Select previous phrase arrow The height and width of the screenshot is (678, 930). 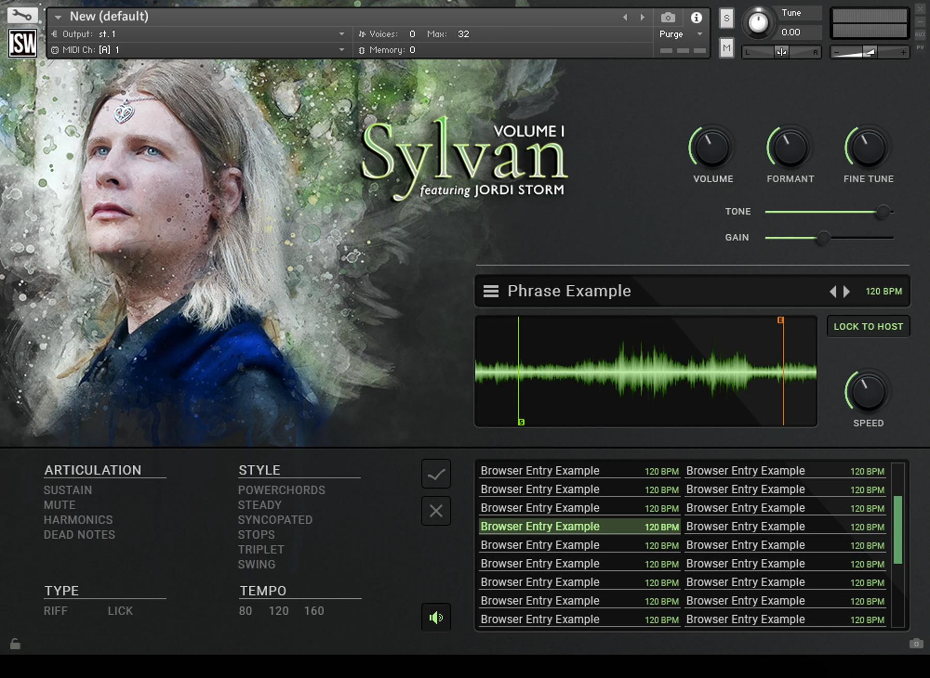click(x=833, y=292)
